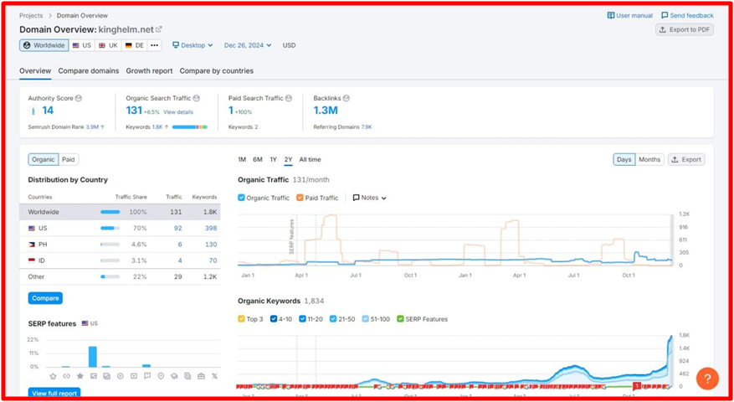The image size is (734, 402).
Task: Click the Send feedback chat icon
Action: coord(665,15)
